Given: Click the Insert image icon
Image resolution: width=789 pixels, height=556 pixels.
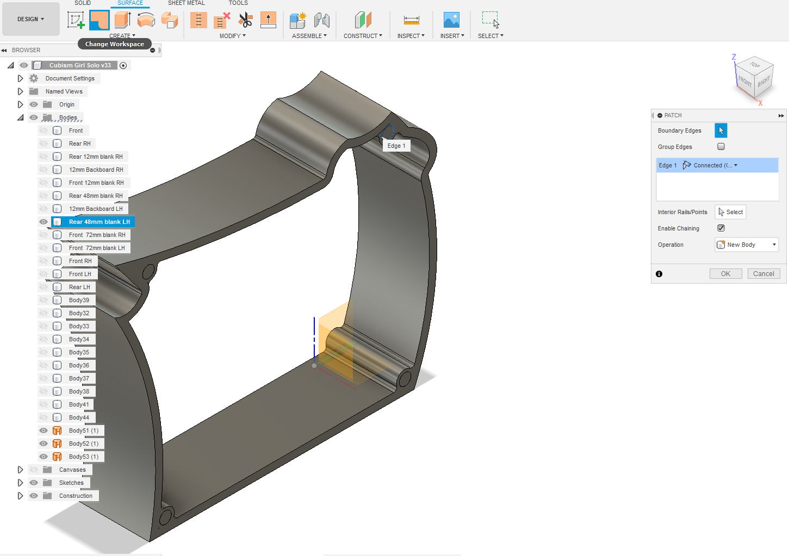Looking at the screenshot, I should [x=451, y=20].
